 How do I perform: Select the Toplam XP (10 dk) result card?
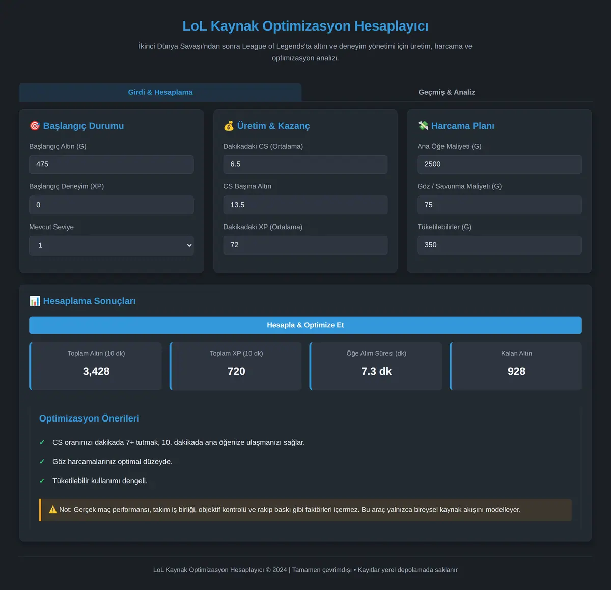pos(236,366)
